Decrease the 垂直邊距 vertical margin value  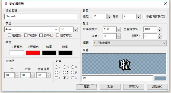pos(49,77)
